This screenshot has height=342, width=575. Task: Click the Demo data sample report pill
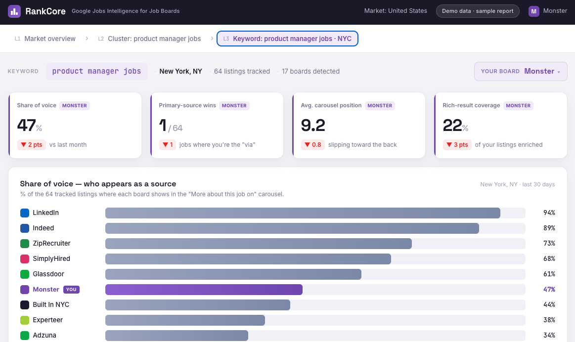click(x=478, y=11)
